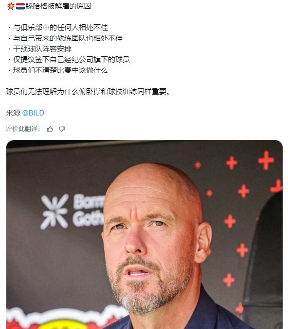This screenshot has width=288, height=329.
Task: Click the bullet 球员们不清楚比赛中该做什么
Action: point(60,70)
